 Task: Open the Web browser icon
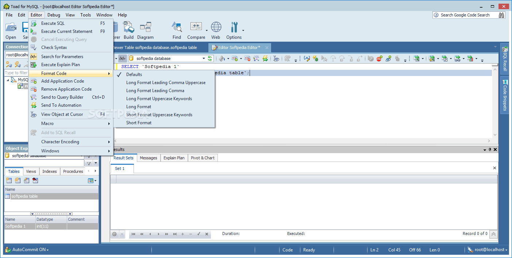[x=216, y=30]
